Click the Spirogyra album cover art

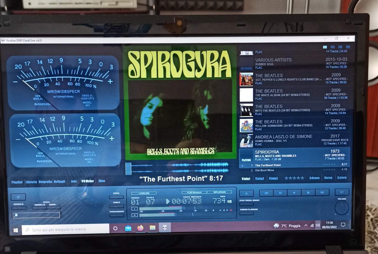pos(180,102)
